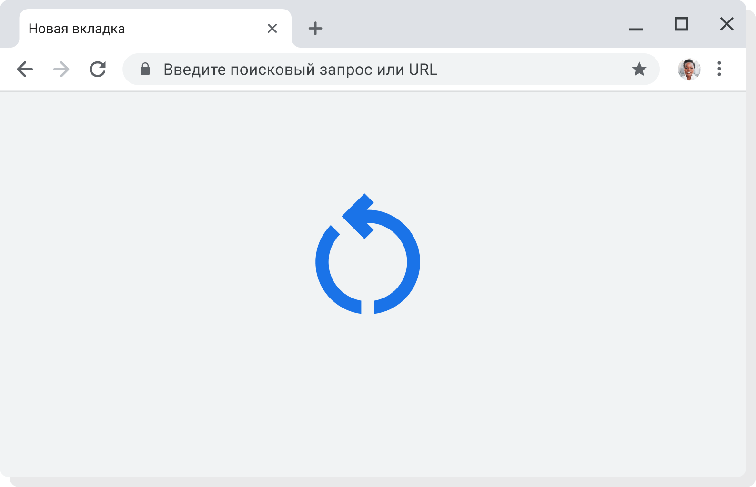Viewport: 756px width, 487px height.
Task: Click the Forward navigation arrow
Action: point(61,70)
